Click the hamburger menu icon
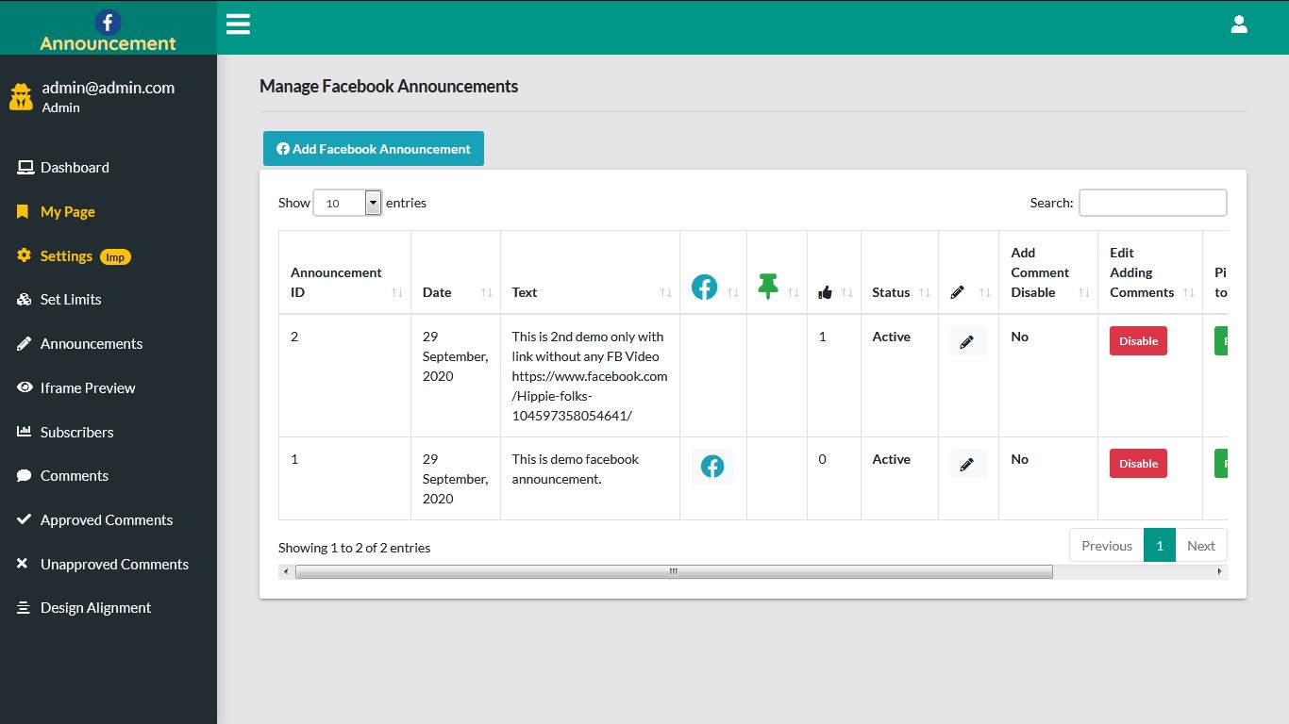The height and width of the screenshot is (724, 1289). pos(238,24)
